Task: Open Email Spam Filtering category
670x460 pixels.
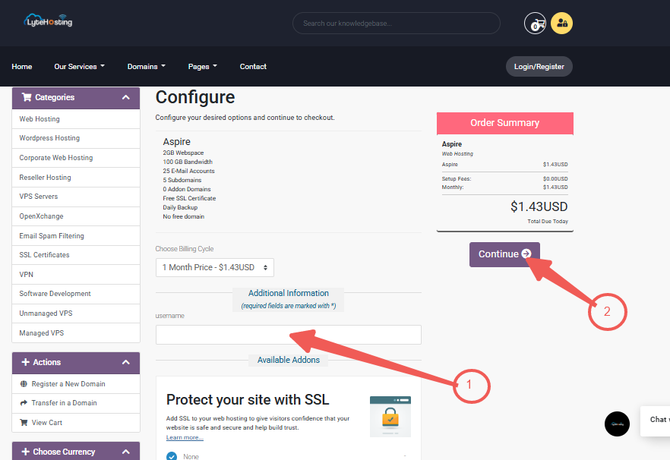Action: pos(76,236)
